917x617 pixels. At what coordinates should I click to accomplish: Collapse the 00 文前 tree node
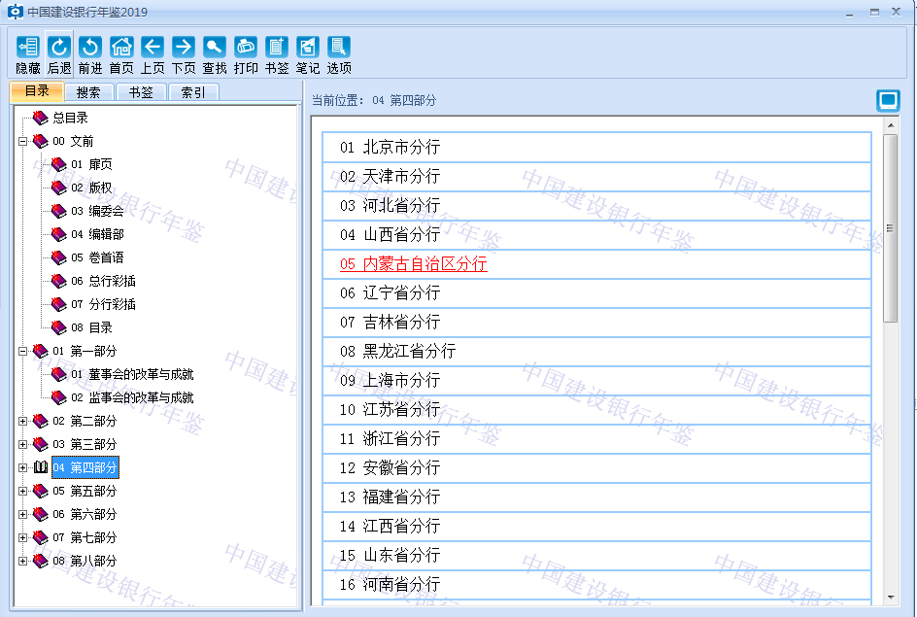22,141
